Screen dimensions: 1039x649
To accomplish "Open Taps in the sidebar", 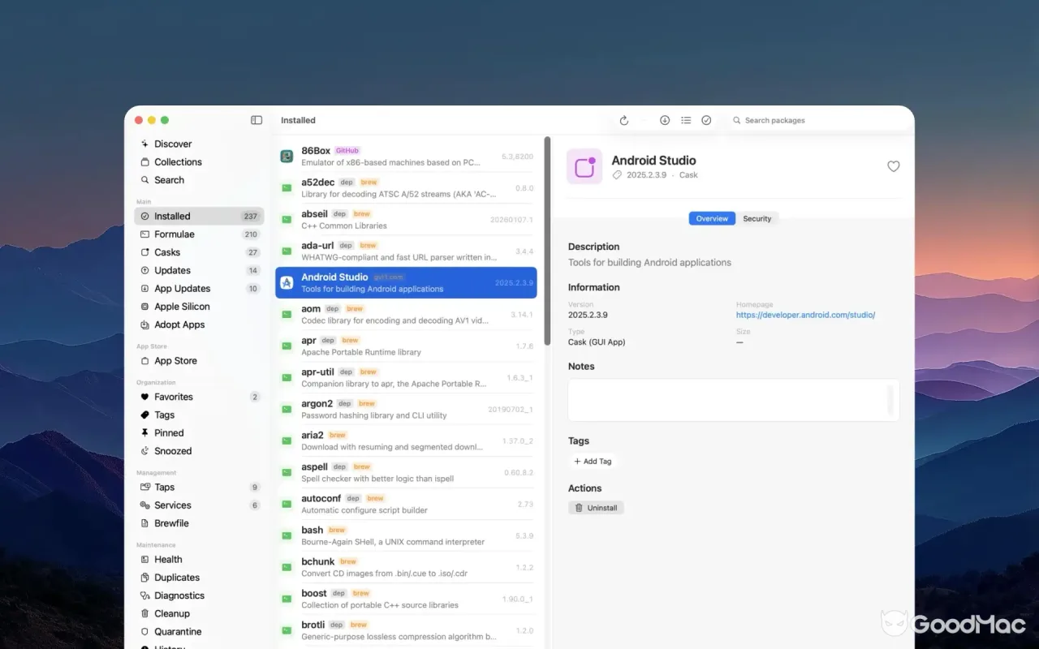I will tap(199, 488).
